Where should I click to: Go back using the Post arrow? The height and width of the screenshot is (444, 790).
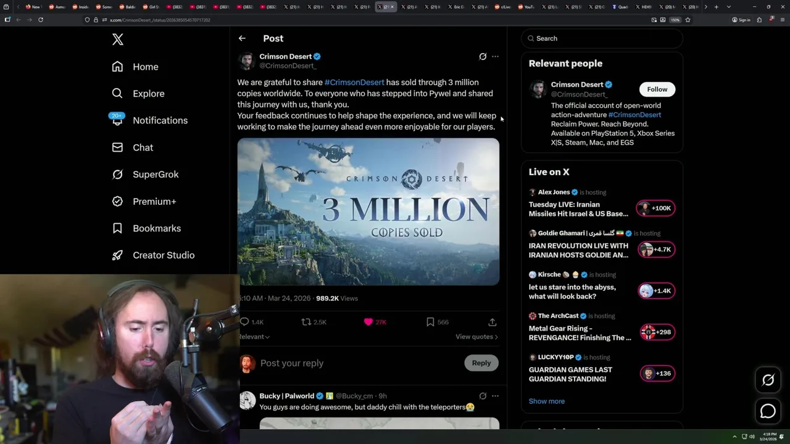[242, 38]
